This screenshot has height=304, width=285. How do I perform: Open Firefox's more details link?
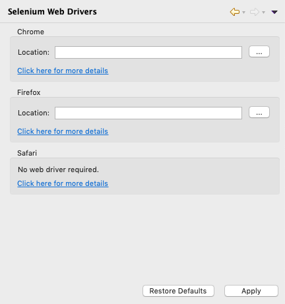coord(63,131)
